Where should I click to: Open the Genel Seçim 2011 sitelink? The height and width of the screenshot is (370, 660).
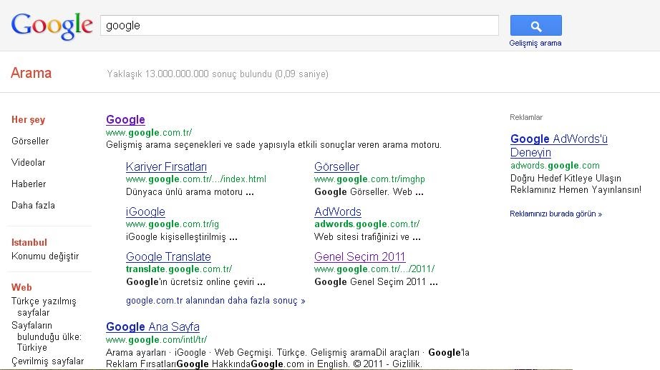pyautogui.click(x=359, y=257)
